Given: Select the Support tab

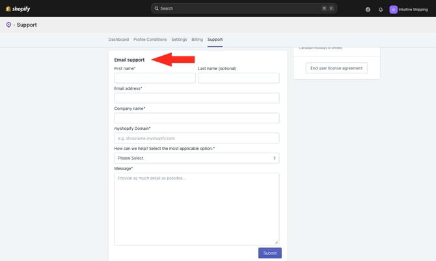Looking at the screenshot, I should (215, 40).
